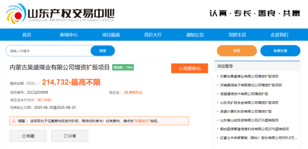This screenshot has height=149, width=308.
Task: Click the 我要报名 link in the reminder
Action: pos(142,121)
